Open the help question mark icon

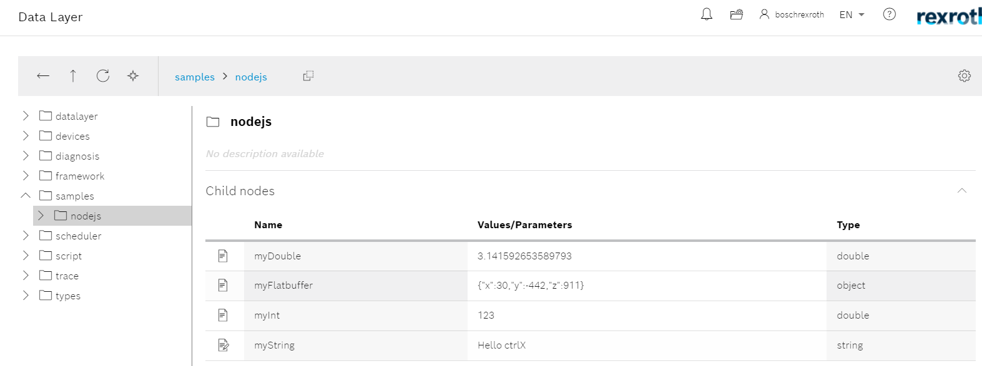tap(889, 14)
